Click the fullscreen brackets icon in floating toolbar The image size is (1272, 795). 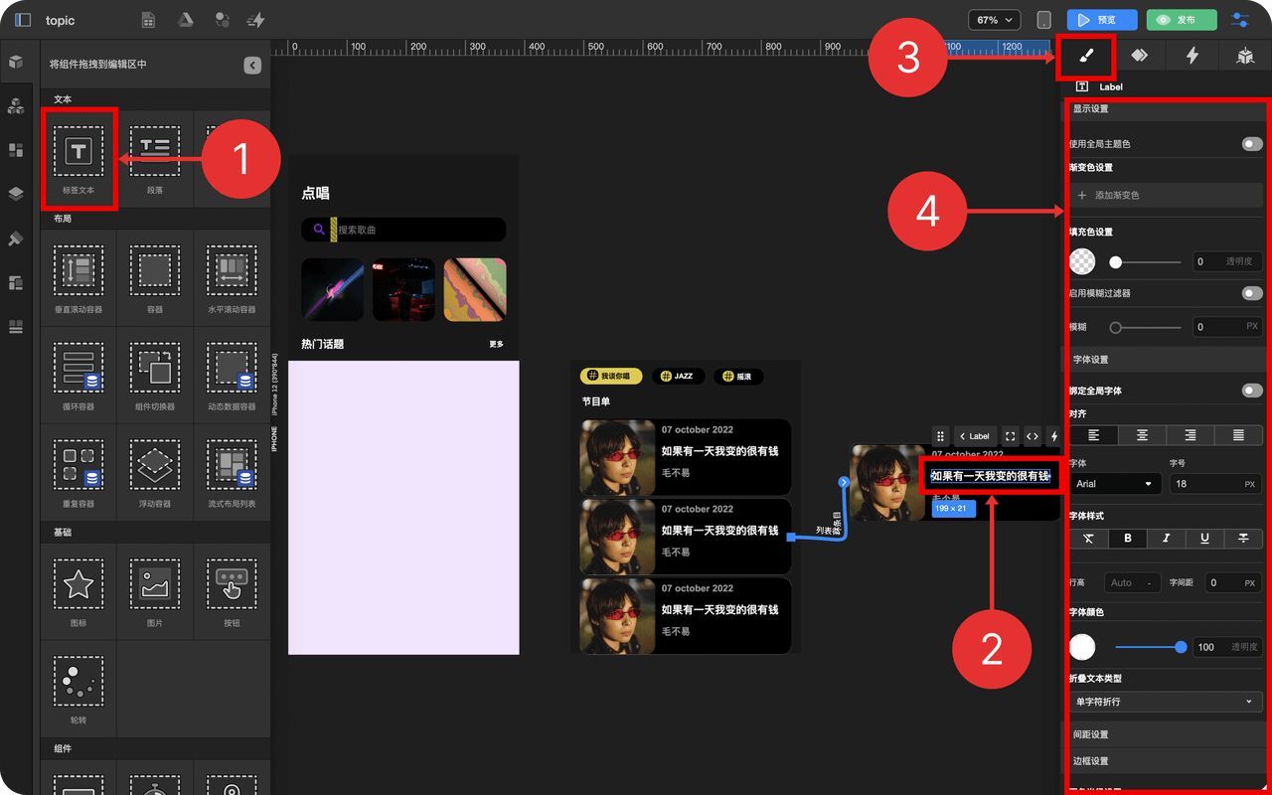click(1011, 436)
